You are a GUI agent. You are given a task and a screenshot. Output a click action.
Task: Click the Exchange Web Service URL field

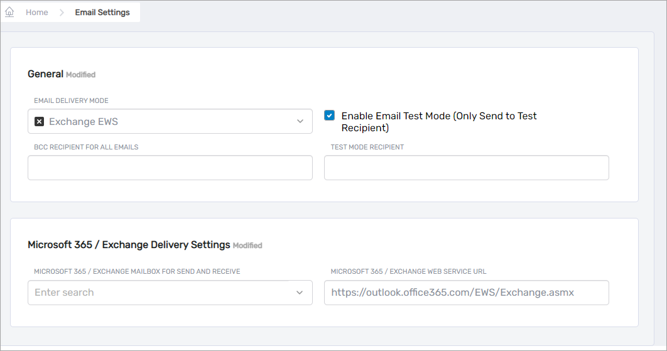point(466,293)
